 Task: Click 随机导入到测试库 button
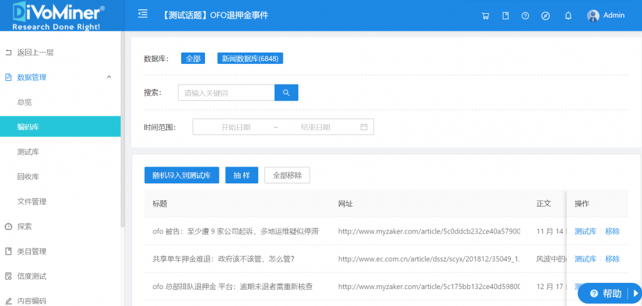[182, 175]
